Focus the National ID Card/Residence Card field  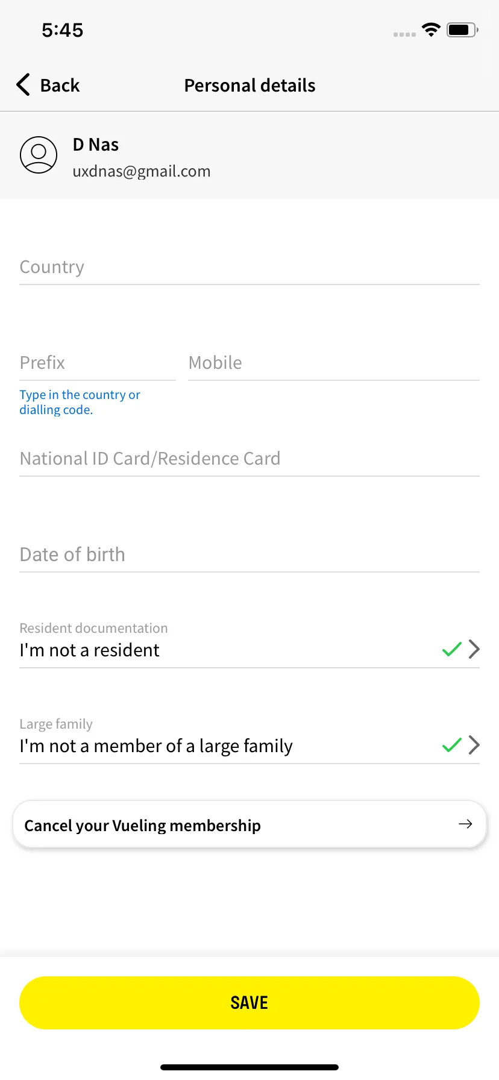click(x=249, y=459)
